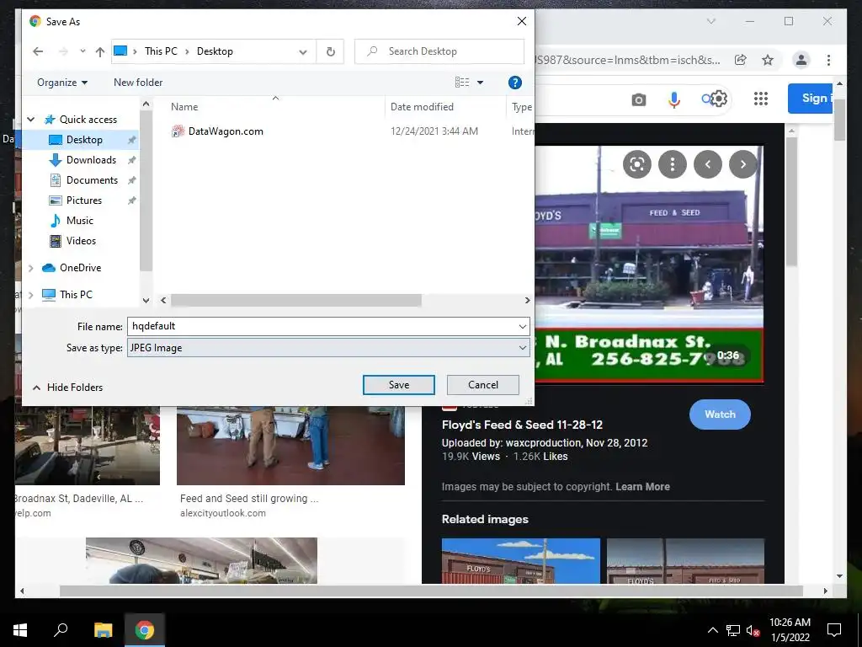Open Save As dialog help

point(514,83)
